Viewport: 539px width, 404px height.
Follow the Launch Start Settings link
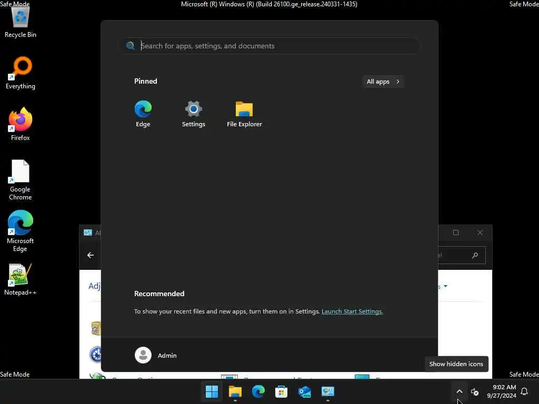click(x=352, y=311)
